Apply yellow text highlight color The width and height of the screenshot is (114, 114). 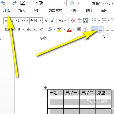click(60, 29)
